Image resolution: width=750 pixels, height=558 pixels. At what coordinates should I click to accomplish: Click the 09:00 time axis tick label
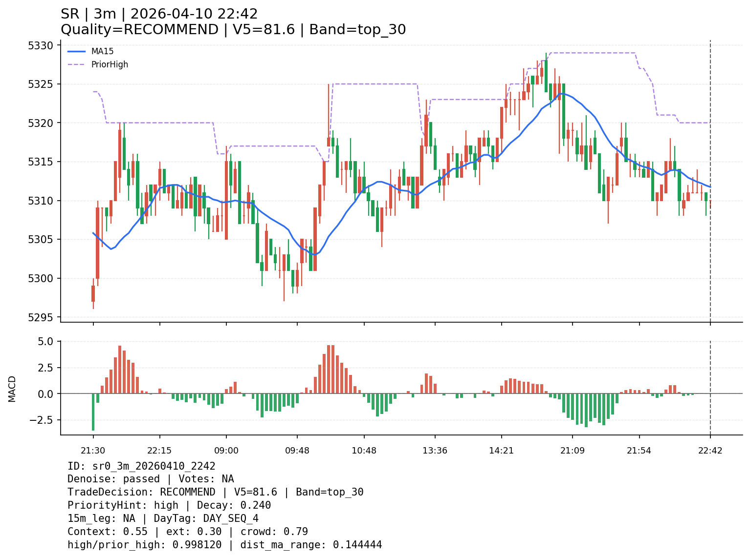click(226, 450)
